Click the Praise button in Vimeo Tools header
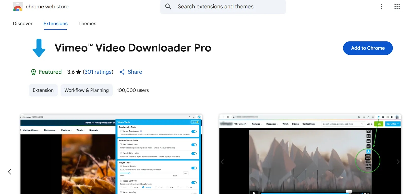Viewport: 406px width, 194px height. pos(195,122)
